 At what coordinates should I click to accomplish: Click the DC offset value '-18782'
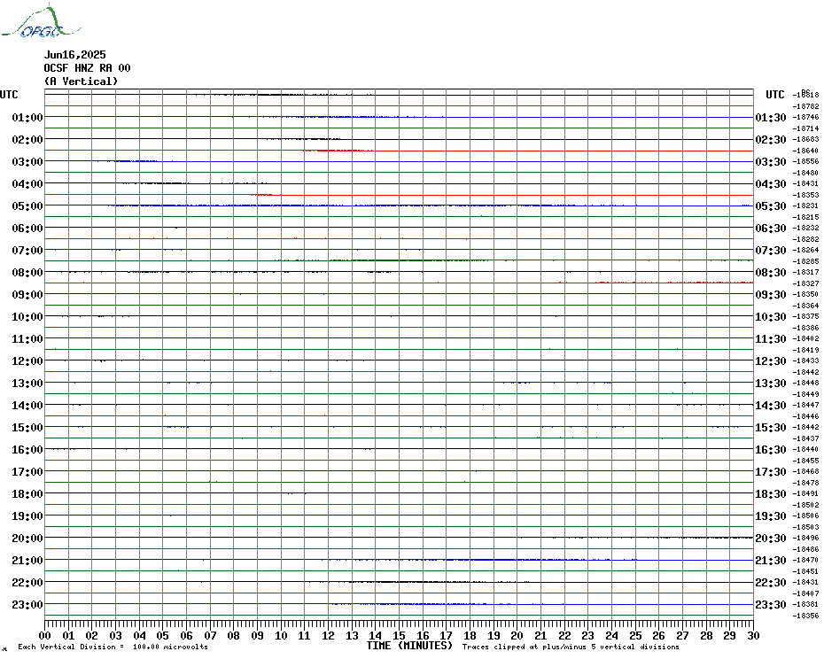(x=805, y=106)
